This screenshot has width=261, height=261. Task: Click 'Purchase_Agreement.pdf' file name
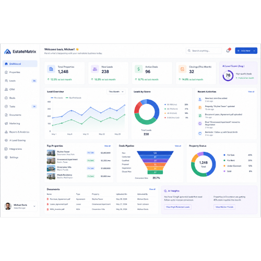[60, 199]
